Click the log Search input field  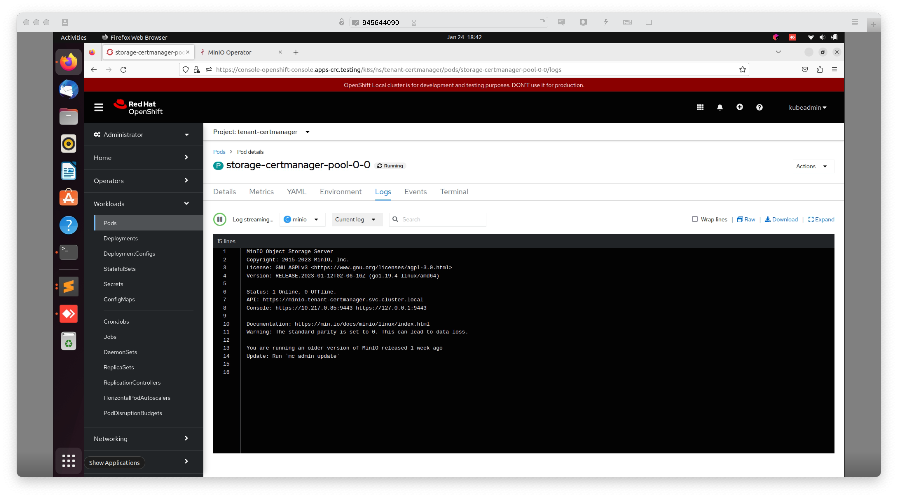(438, 219)
